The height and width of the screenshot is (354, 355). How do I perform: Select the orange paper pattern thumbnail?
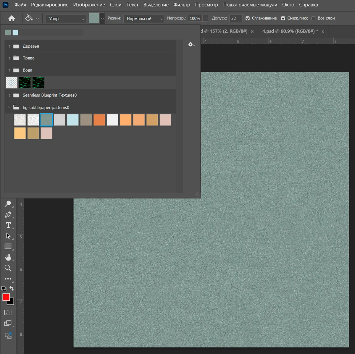tap(99, 120)
